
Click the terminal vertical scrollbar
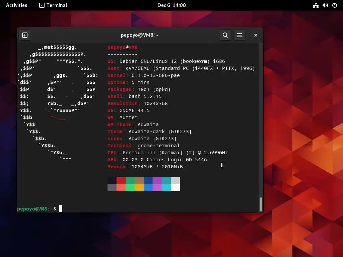tap(261, 204)
